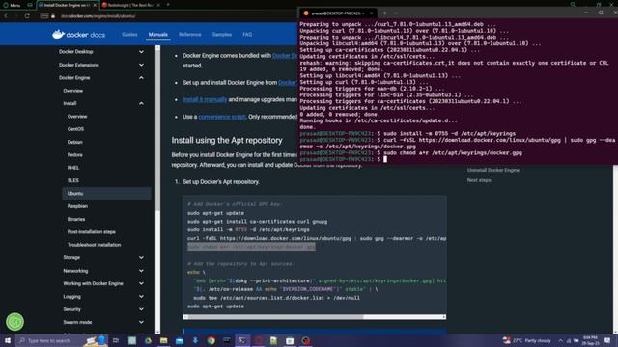Expand the Logging section
Viewport: 618px width, 347px height.
coord(141,297)
